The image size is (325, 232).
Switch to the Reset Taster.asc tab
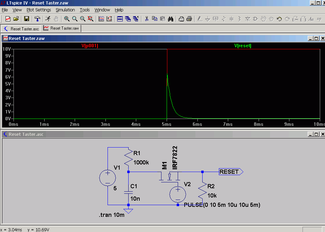pyautogui.click(x=21, y=29)
